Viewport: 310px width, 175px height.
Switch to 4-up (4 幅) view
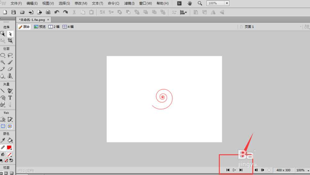68,27
